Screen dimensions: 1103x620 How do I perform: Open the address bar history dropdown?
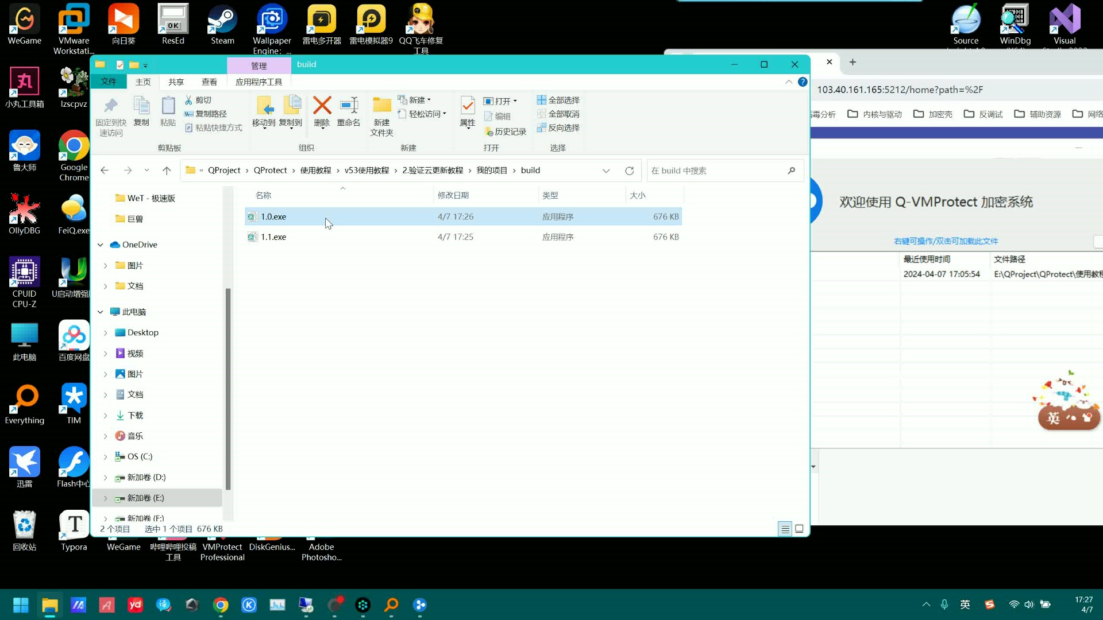(606, 170)
